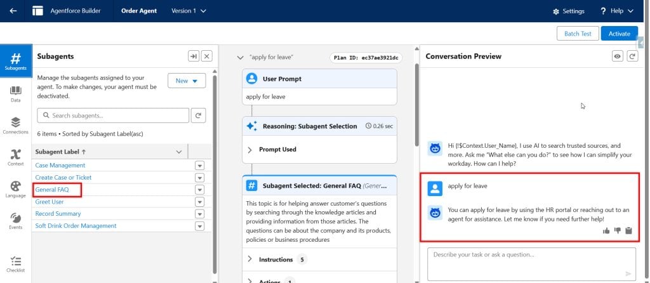Collapse the "apply for leave" plan section

tap(240, 58)
